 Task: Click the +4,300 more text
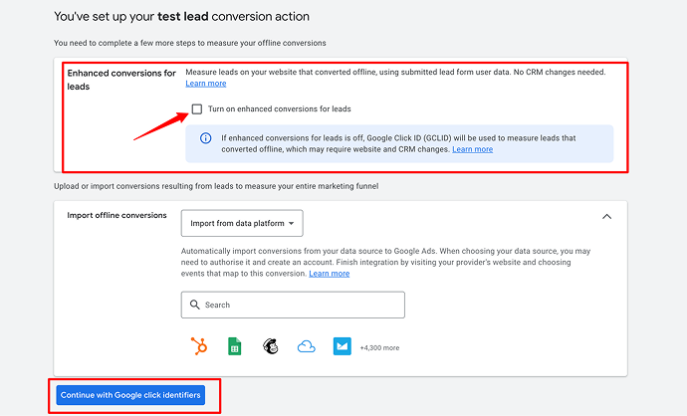pos(379,347)
